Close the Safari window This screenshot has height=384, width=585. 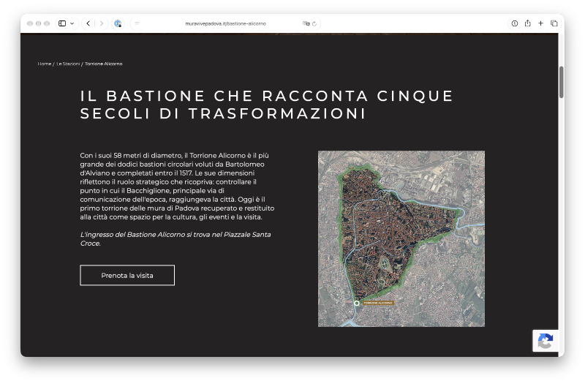(30, 23)
